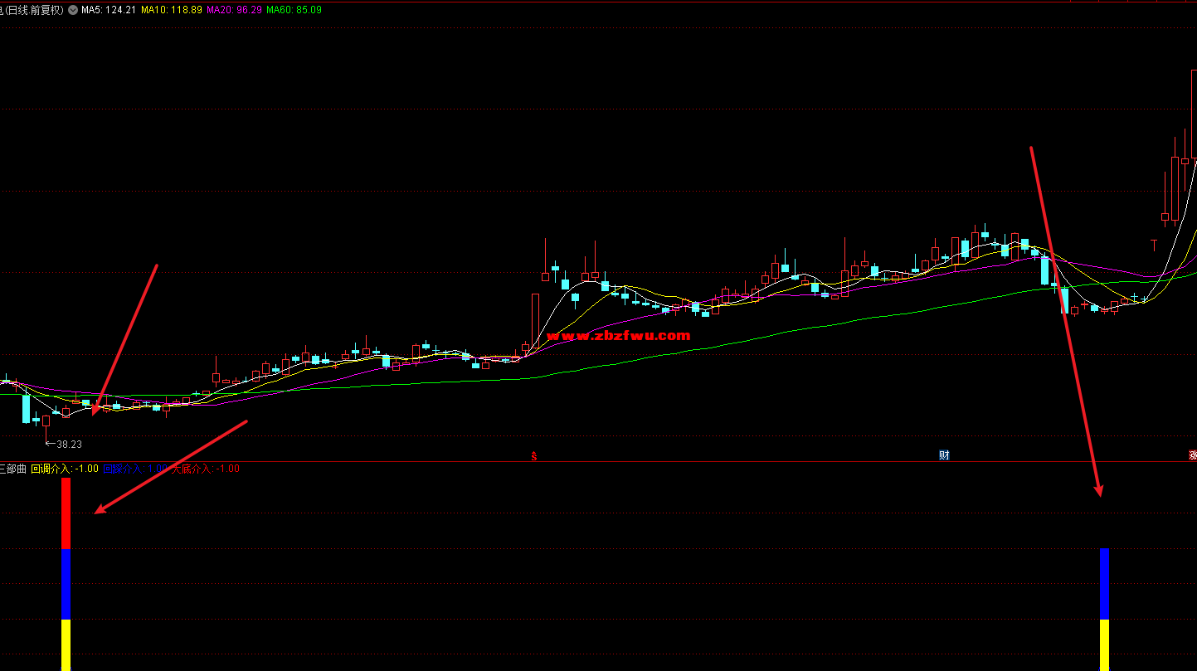Click the right blue signal bar segment
The width and height of the screenshot is (1197, 671).
(x=1104, y=584)
